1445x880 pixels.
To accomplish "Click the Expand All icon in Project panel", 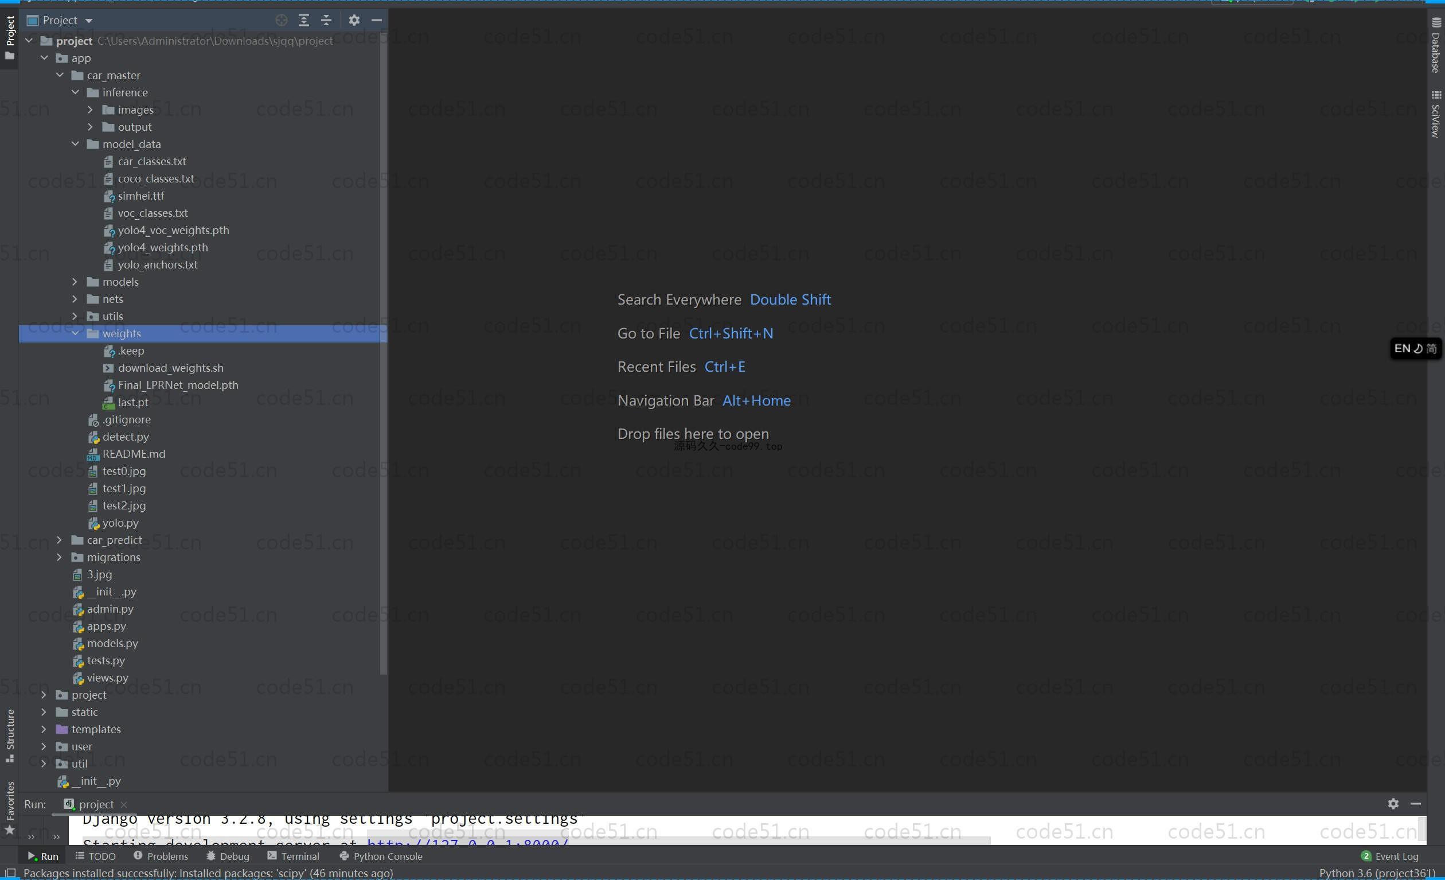I will tap(304, 21).
